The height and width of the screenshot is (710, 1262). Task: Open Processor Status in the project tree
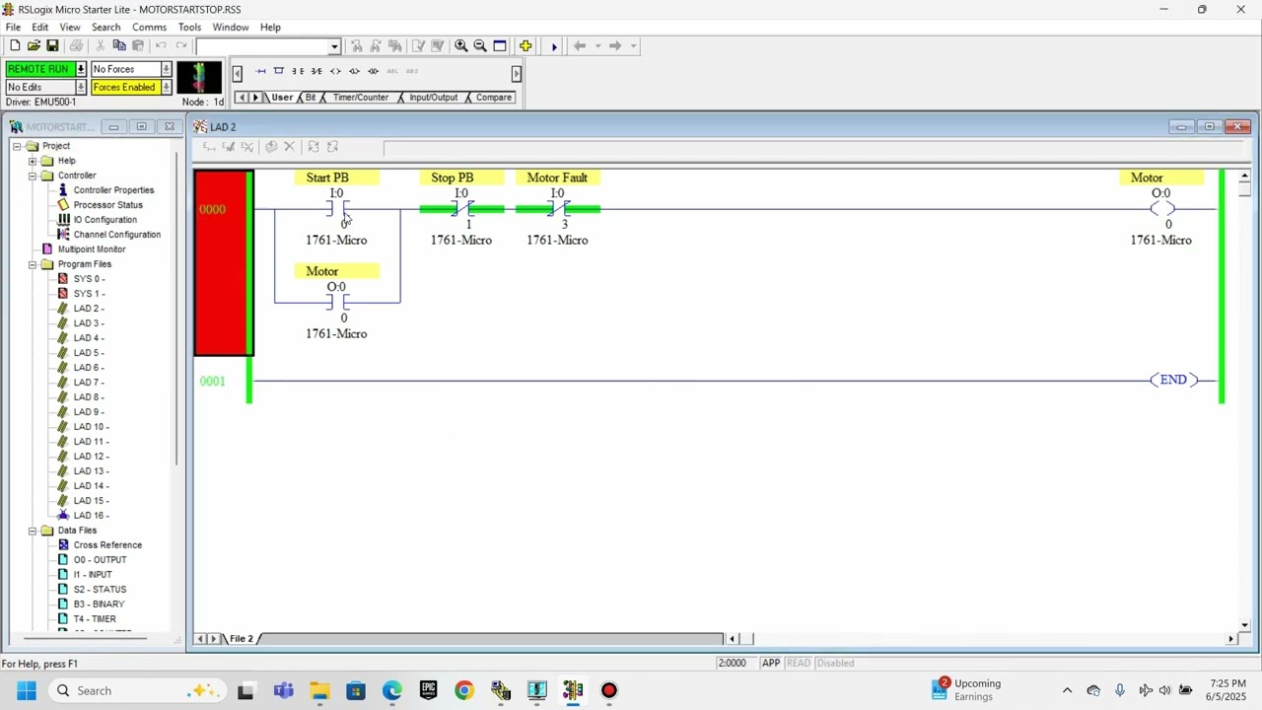point(107,205)
